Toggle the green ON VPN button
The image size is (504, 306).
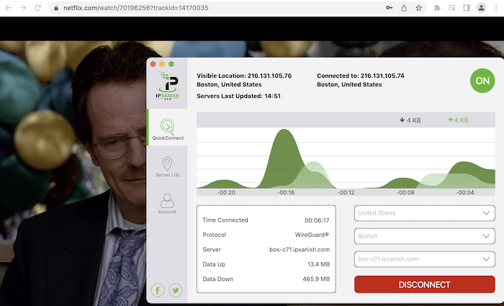(482, 81)
